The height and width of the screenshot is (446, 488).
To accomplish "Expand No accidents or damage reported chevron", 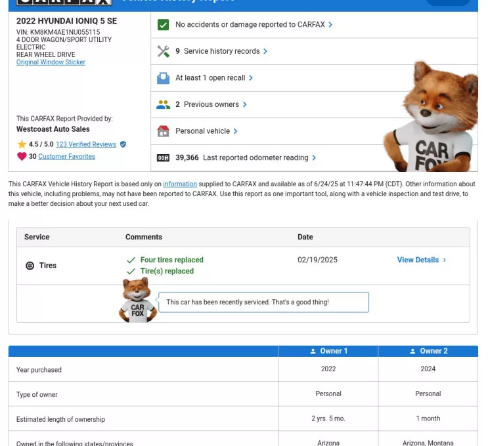I will click(330, 25).
